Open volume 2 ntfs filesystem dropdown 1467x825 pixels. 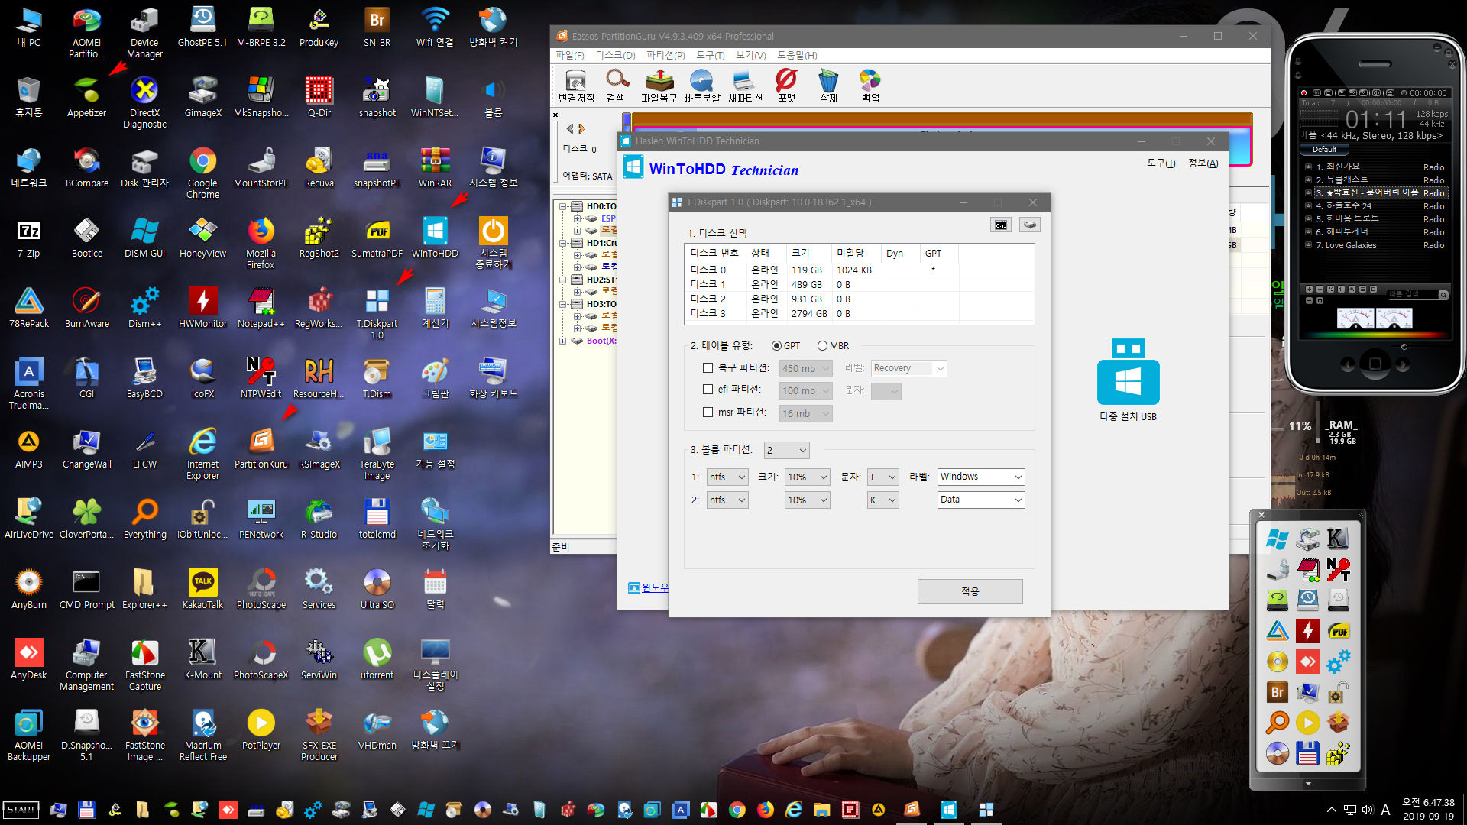pos(727,500)
